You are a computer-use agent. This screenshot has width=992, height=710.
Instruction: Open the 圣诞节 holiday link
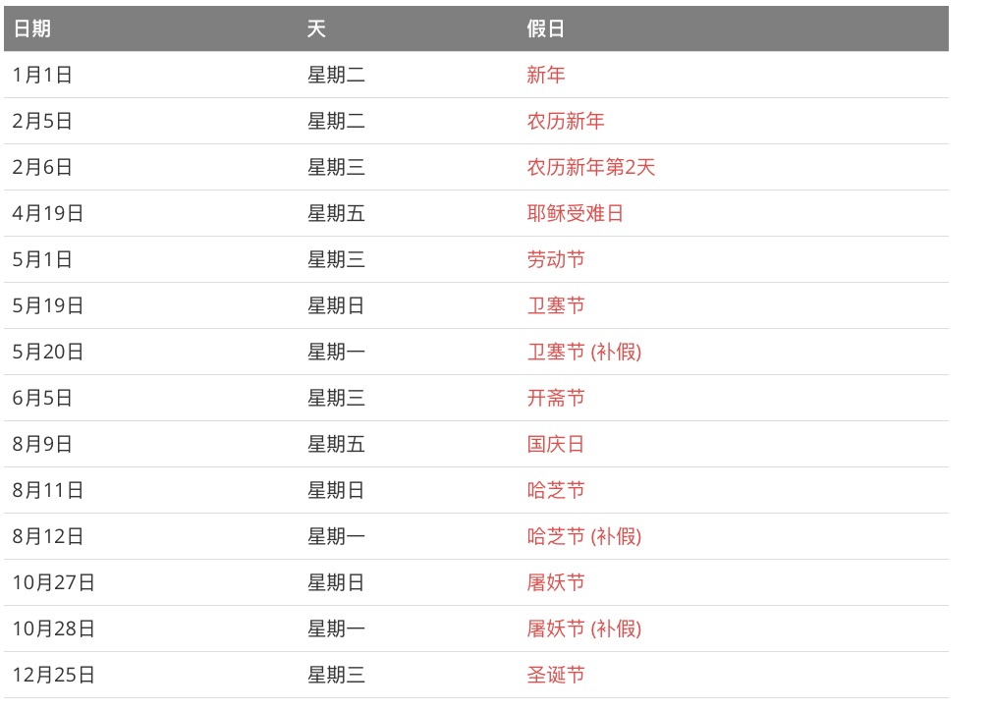click(556, 676)
